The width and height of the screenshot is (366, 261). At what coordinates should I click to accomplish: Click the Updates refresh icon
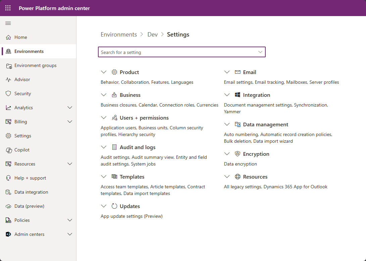pos(114,206)
